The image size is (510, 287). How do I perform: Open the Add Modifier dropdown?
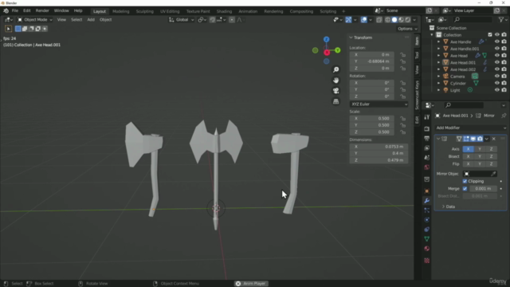tap(471, 128)
